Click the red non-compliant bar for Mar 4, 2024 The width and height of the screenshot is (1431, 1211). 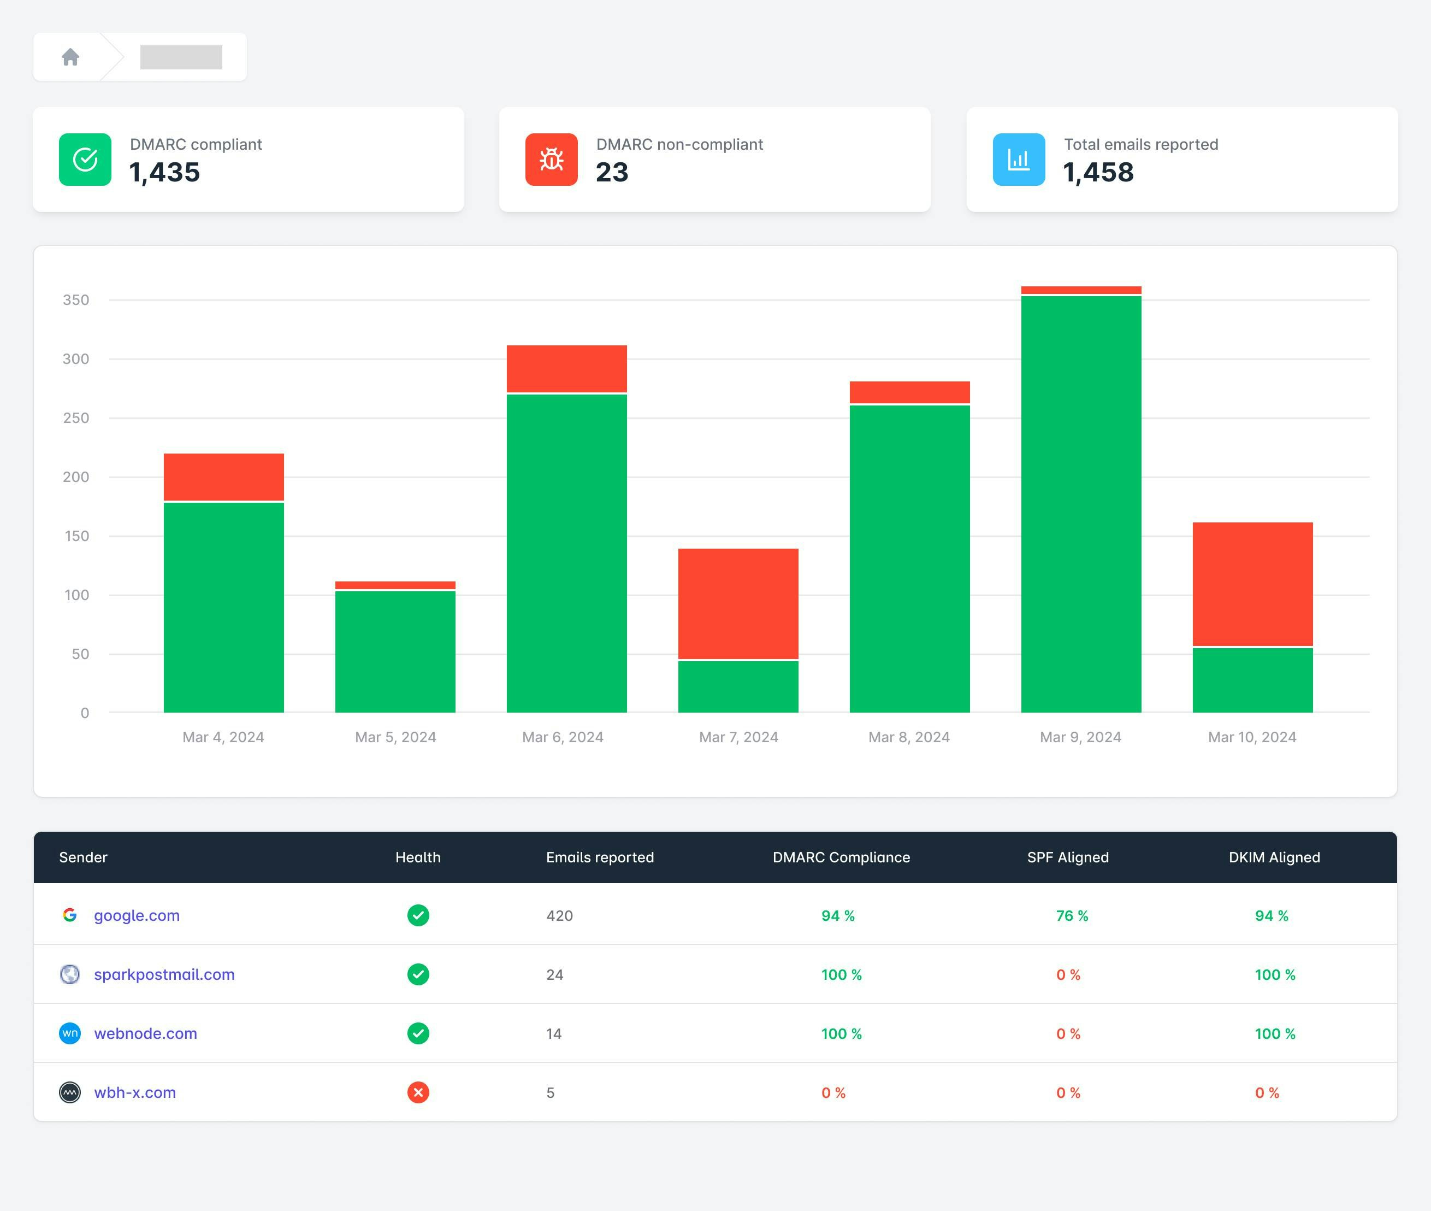(223, 477)
